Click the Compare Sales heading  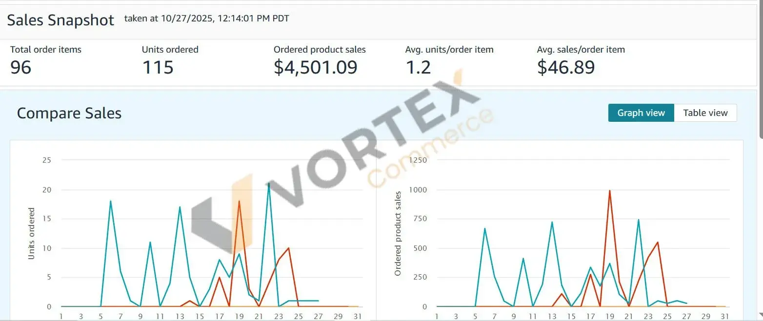pyautogui.click(x=69, y=113)
